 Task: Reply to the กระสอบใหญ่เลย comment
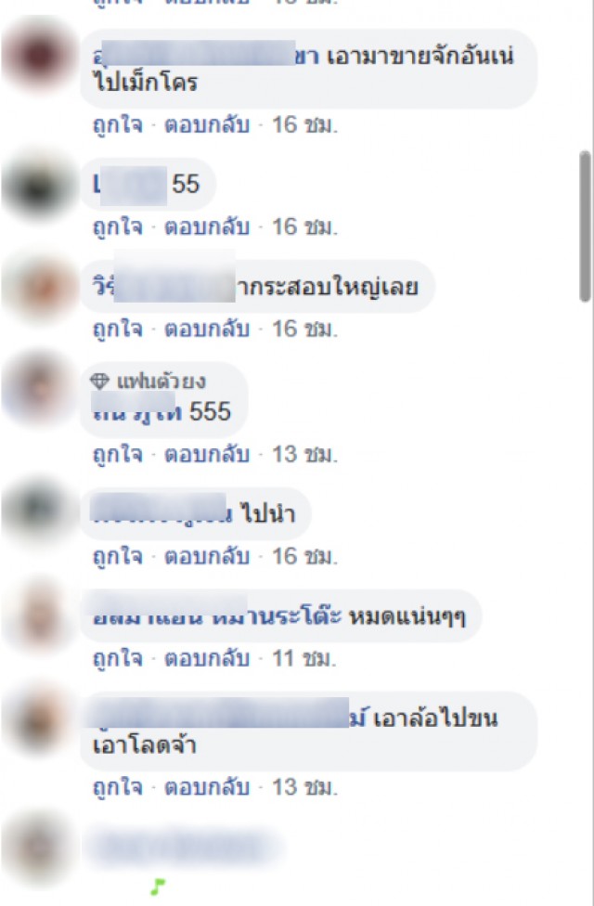pos(207,329)
